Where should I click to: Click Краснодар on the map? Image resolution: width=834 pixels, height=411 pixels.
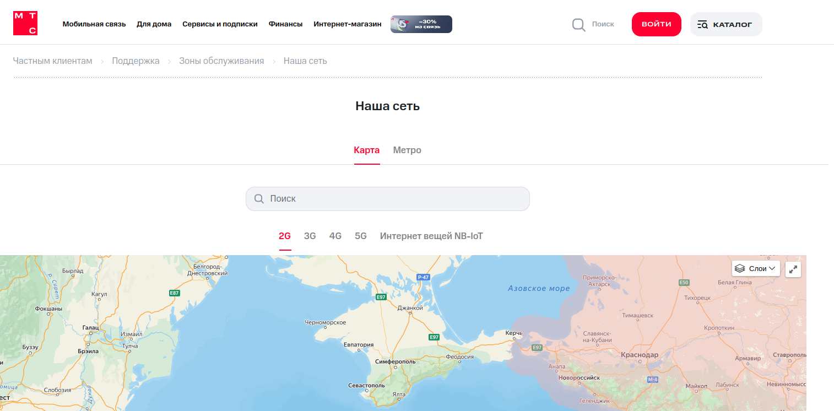pos(640,355)
